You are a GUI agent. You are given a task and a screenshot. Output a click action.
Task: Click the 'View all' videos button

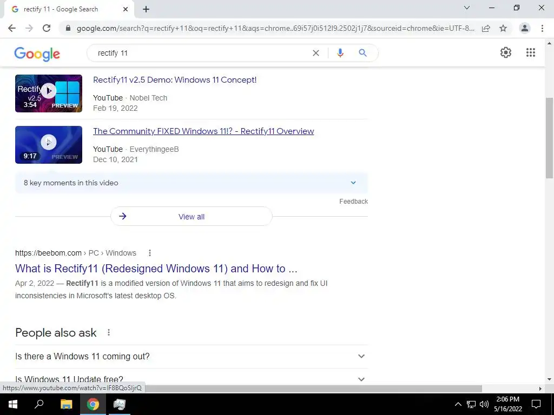[191, 216]
